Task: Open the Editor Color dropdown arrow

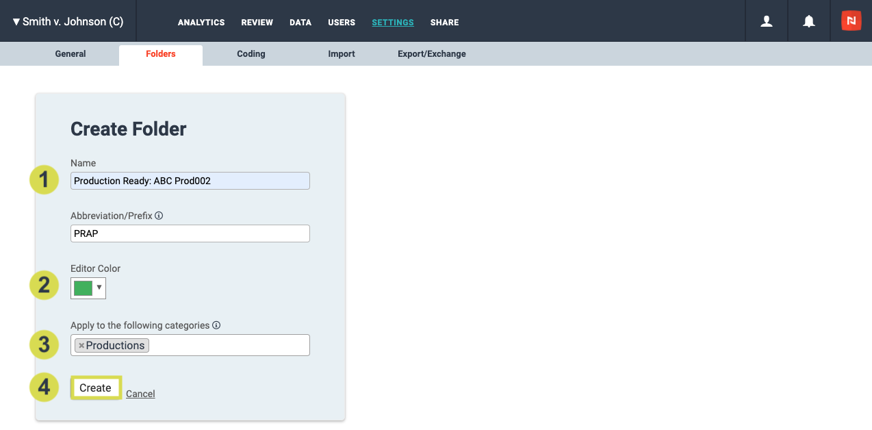Action: pyautogui.click(x=99, y=288)
